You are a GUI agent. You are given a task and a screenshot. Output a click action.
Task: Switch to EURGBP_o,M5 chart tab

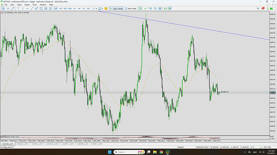point(83,144)
